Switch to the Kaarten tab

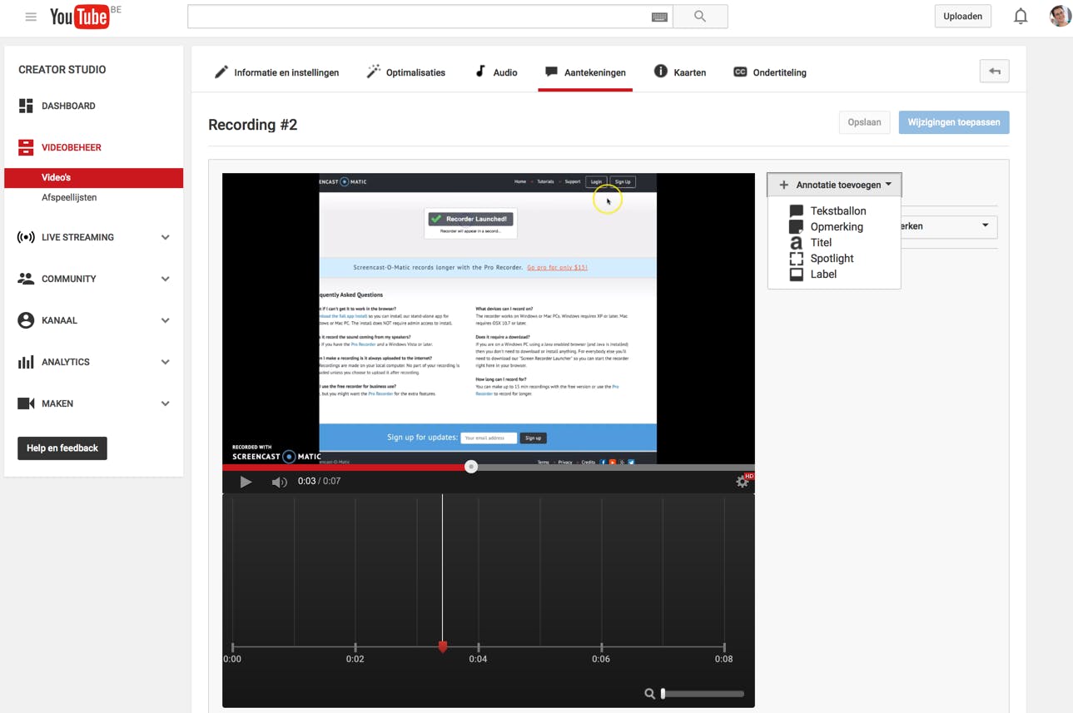click(x=680, y=72)
